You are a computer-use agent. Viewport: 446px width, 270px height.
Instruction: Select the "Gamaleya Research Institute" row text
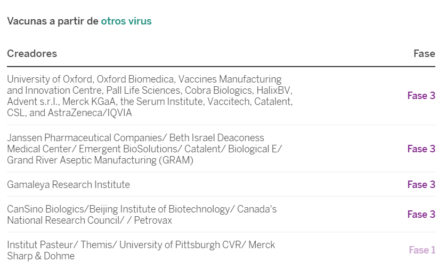coord(68,185)
